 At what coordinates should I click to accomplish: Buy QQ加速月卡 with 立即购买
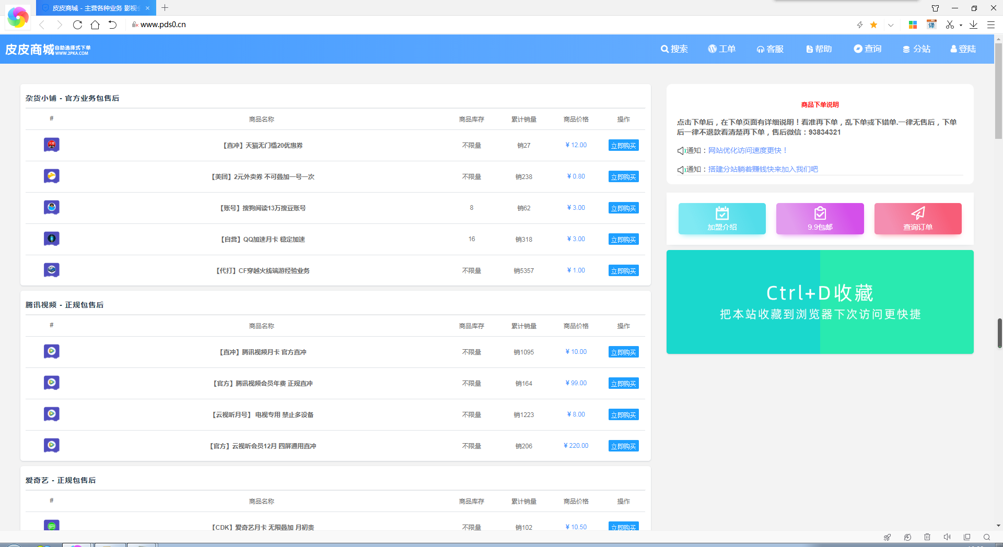pos(624,239)
